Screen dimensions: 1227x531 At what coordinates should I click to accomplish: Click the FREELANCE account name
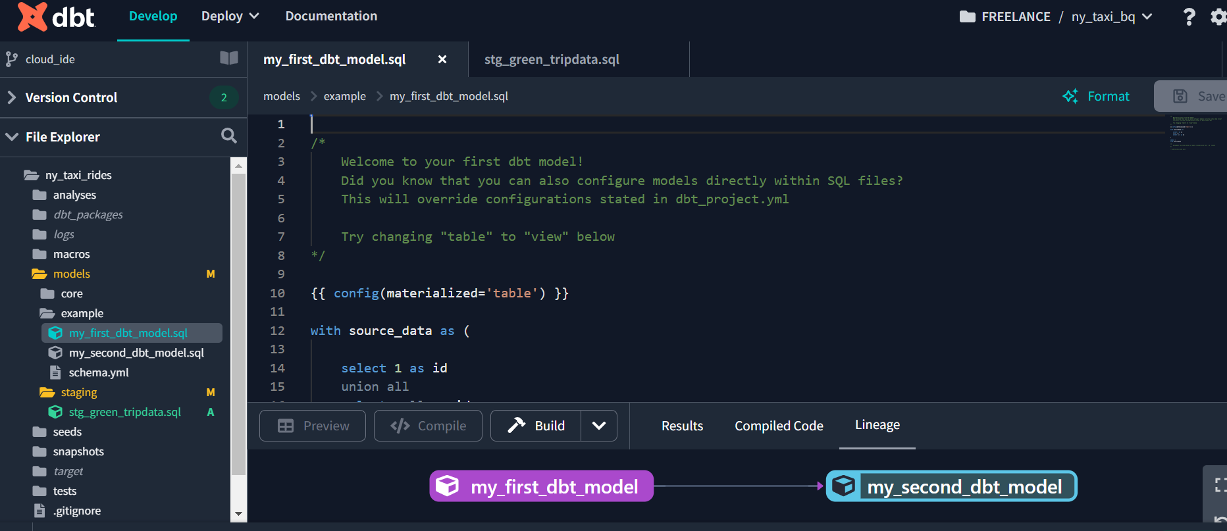[x=1016, y=16]
